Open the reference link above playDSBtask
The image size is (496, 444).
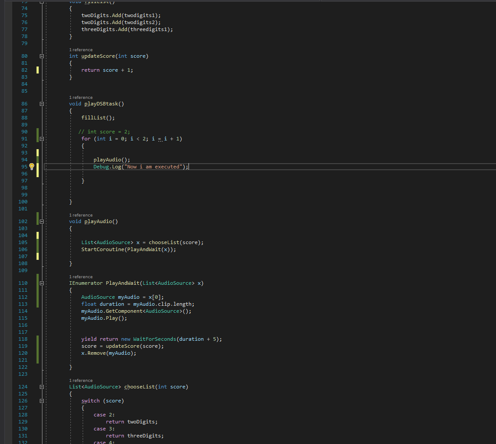81,98
